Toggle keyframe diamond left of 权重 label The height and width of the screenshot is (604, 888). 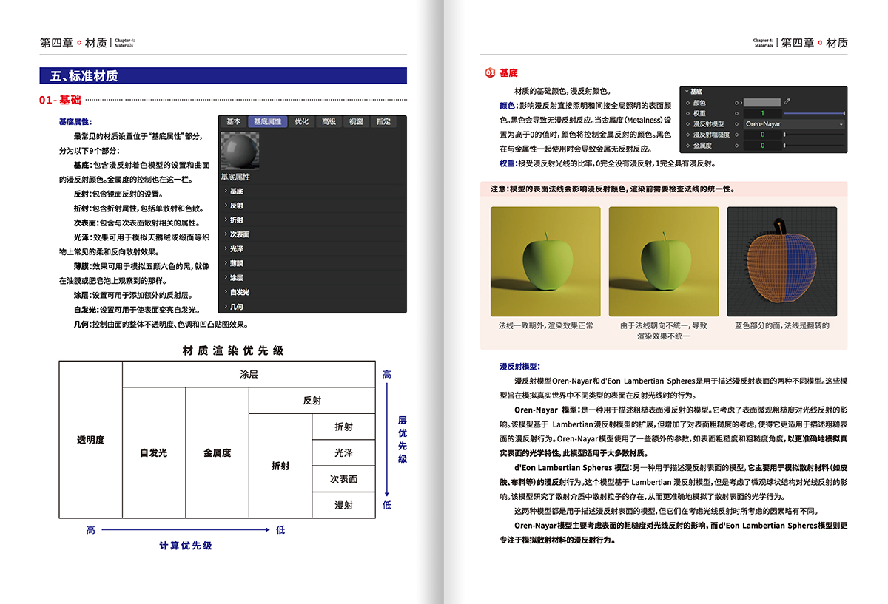688,113
